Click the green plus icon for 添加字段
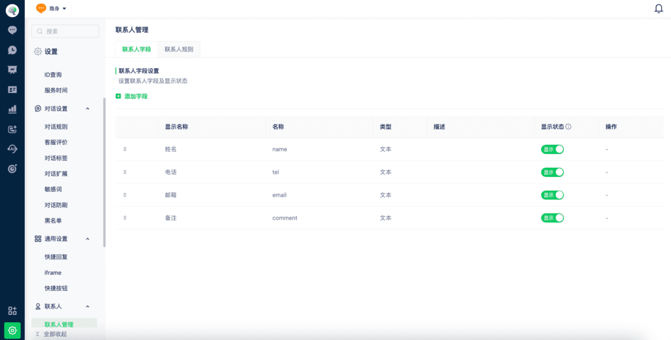The height and width of the screenshot is (340, 671). tap(119, 96)
